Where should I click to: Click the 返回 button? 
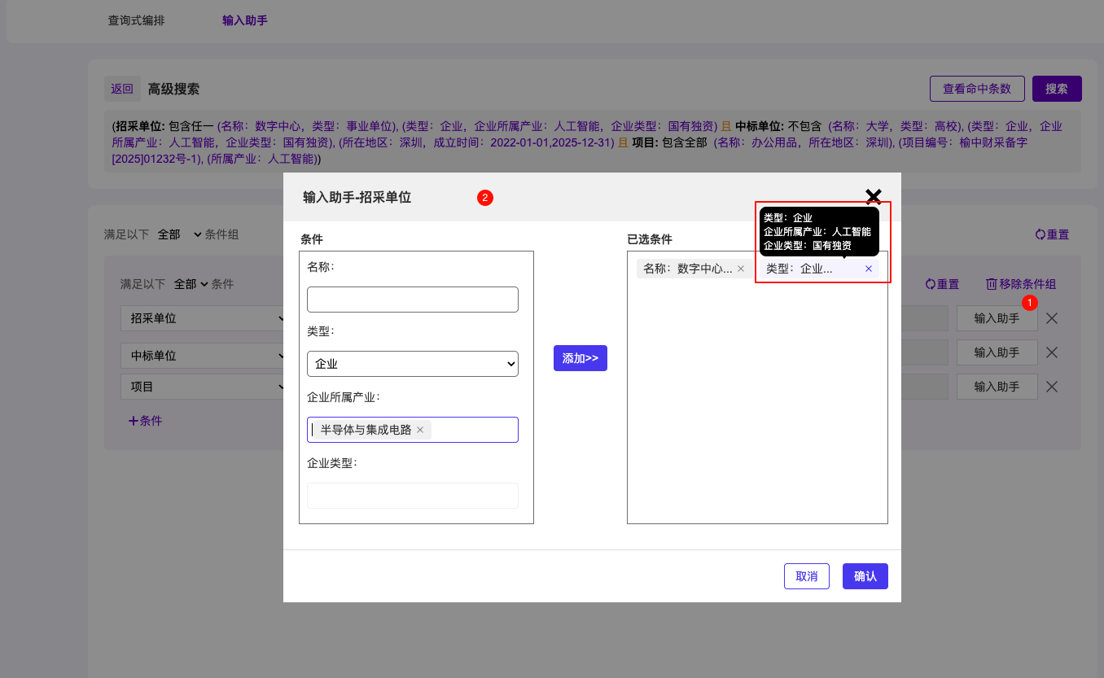[122, 89]
